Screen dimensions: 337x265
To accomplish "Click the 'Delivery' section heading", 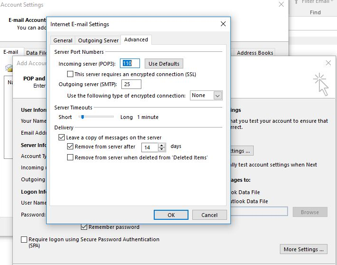I will click(x=64, y=128).
